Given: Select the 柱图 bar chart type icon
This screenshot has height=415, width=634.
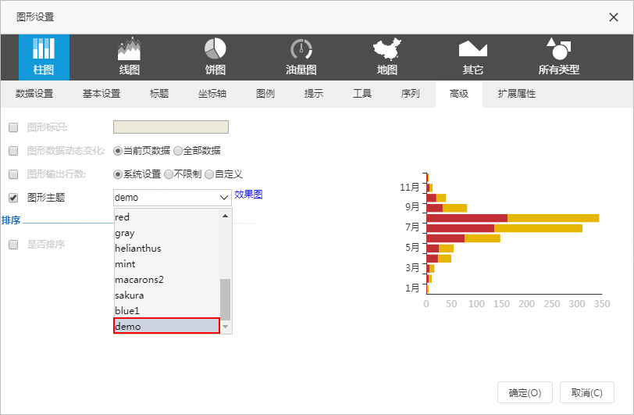Looking at the screenshot, I should pos(44,57).
